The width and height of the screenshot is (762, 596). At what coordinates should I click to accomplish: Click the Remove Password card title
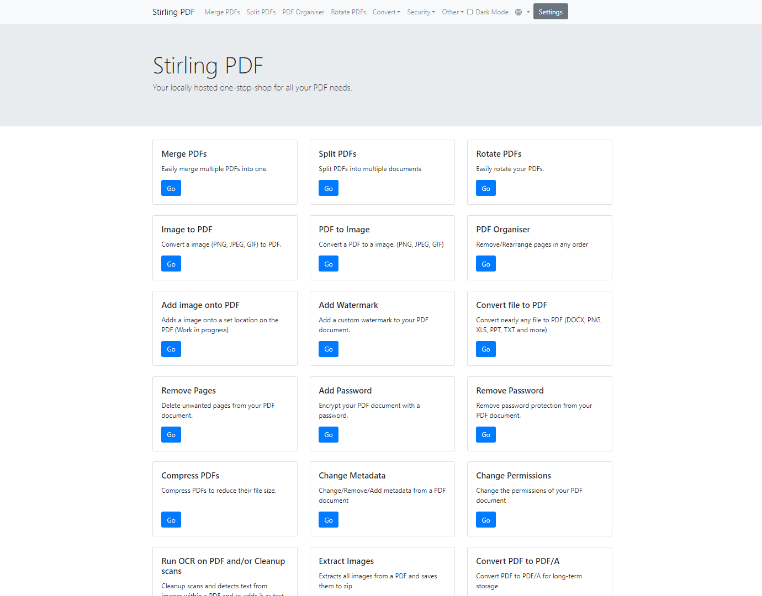pos(510,391)
